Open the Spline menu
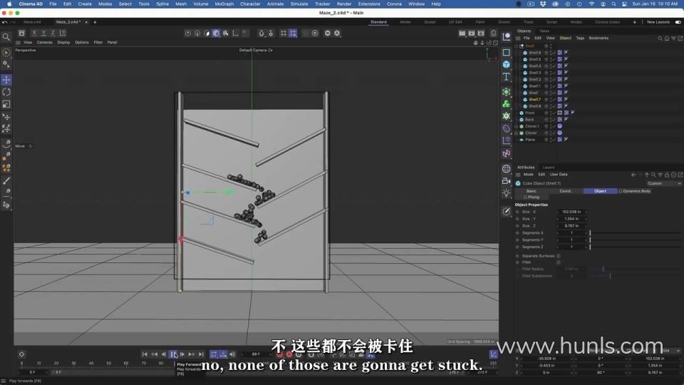Screen dimensions: 684x385 tap(162, 4)
